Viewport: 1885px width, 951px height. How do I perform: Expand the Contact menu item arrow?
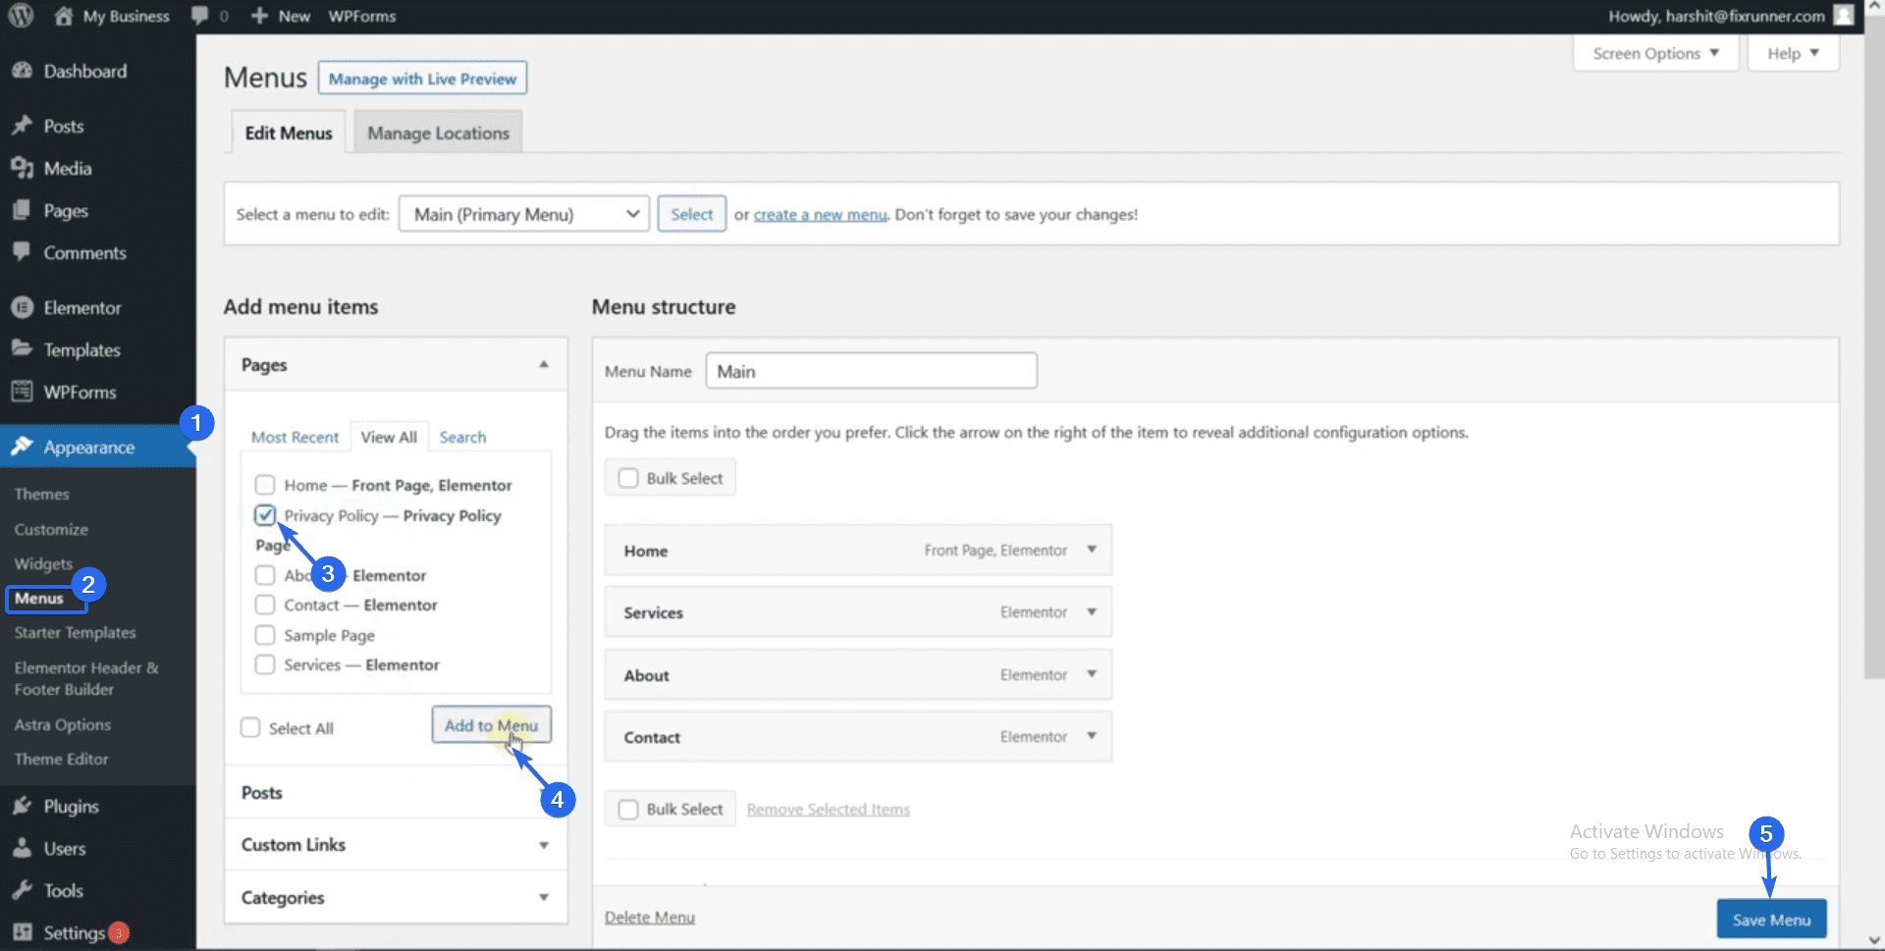(x=1092, y=736)
